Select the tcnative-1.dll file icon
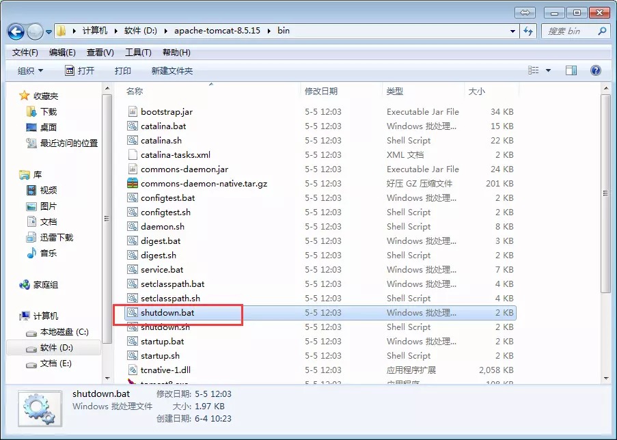The height and width of the screenshot is (440, 617). click(x=133, y=370)
